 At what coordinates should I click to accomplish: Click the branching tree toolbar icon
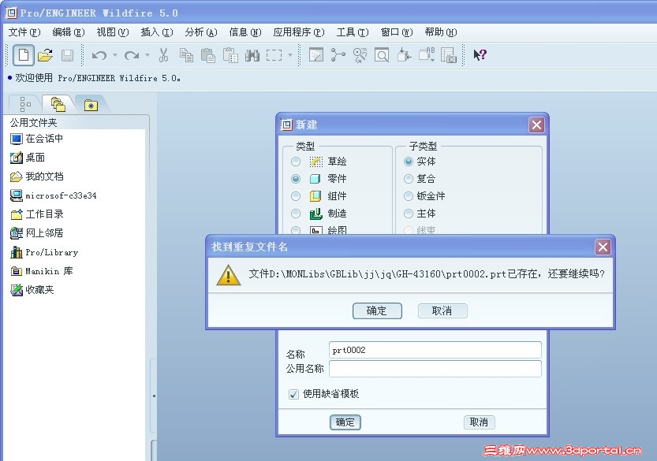tap(338, 55)
